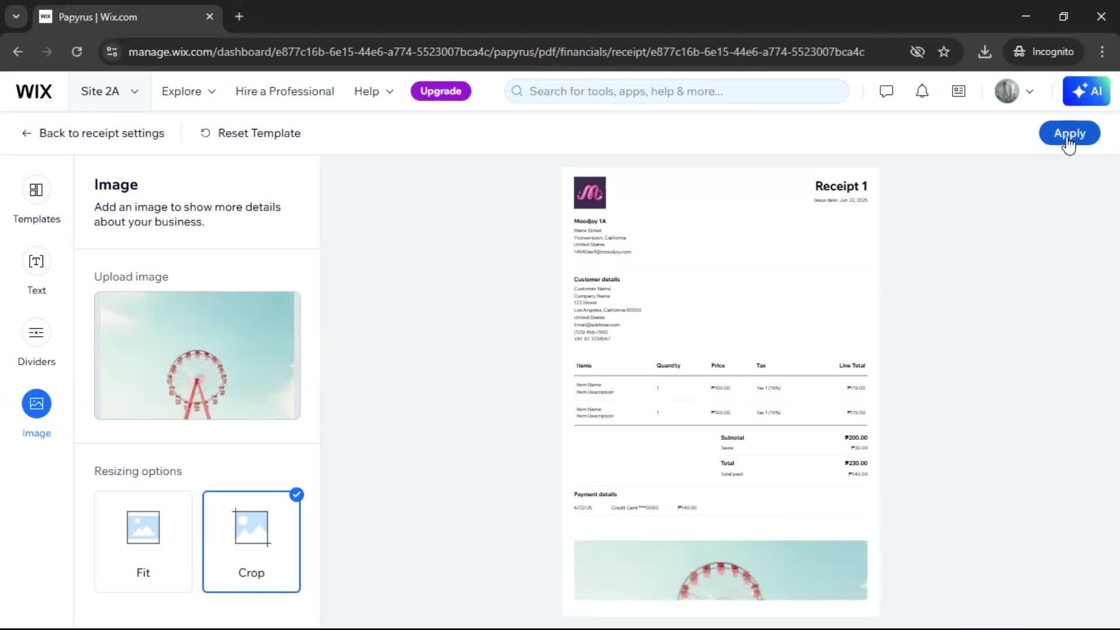Viewport: 1120px width, 630px height.
Task: Expand the profile account chevron
Action: 1030,92
